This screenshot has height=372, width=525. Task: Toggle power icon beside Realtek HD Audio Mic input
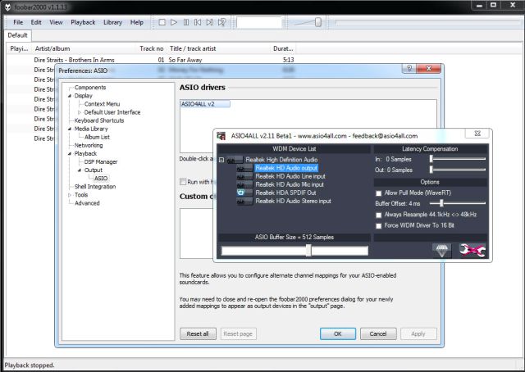tap(244, 184)
